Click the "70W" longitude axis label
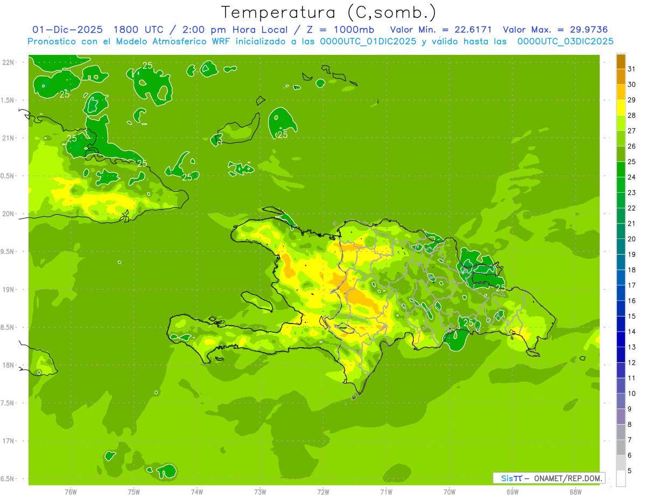This screenshot has width=646, height=499. point(450,492)
